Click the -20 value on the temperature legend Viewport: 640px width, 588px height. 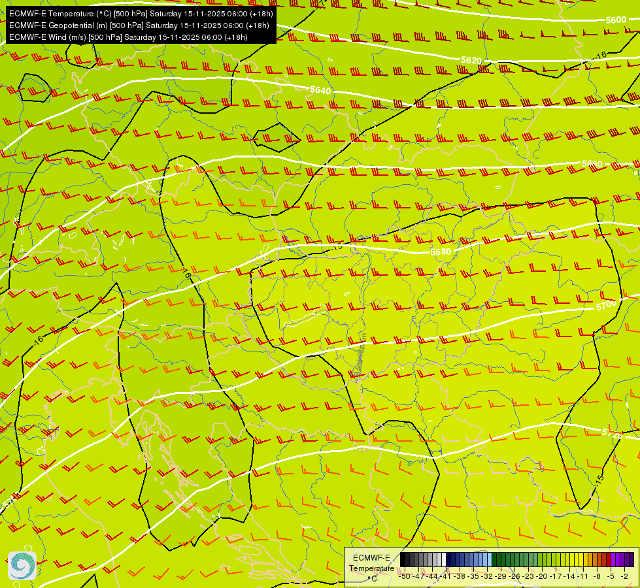[542, 576]
